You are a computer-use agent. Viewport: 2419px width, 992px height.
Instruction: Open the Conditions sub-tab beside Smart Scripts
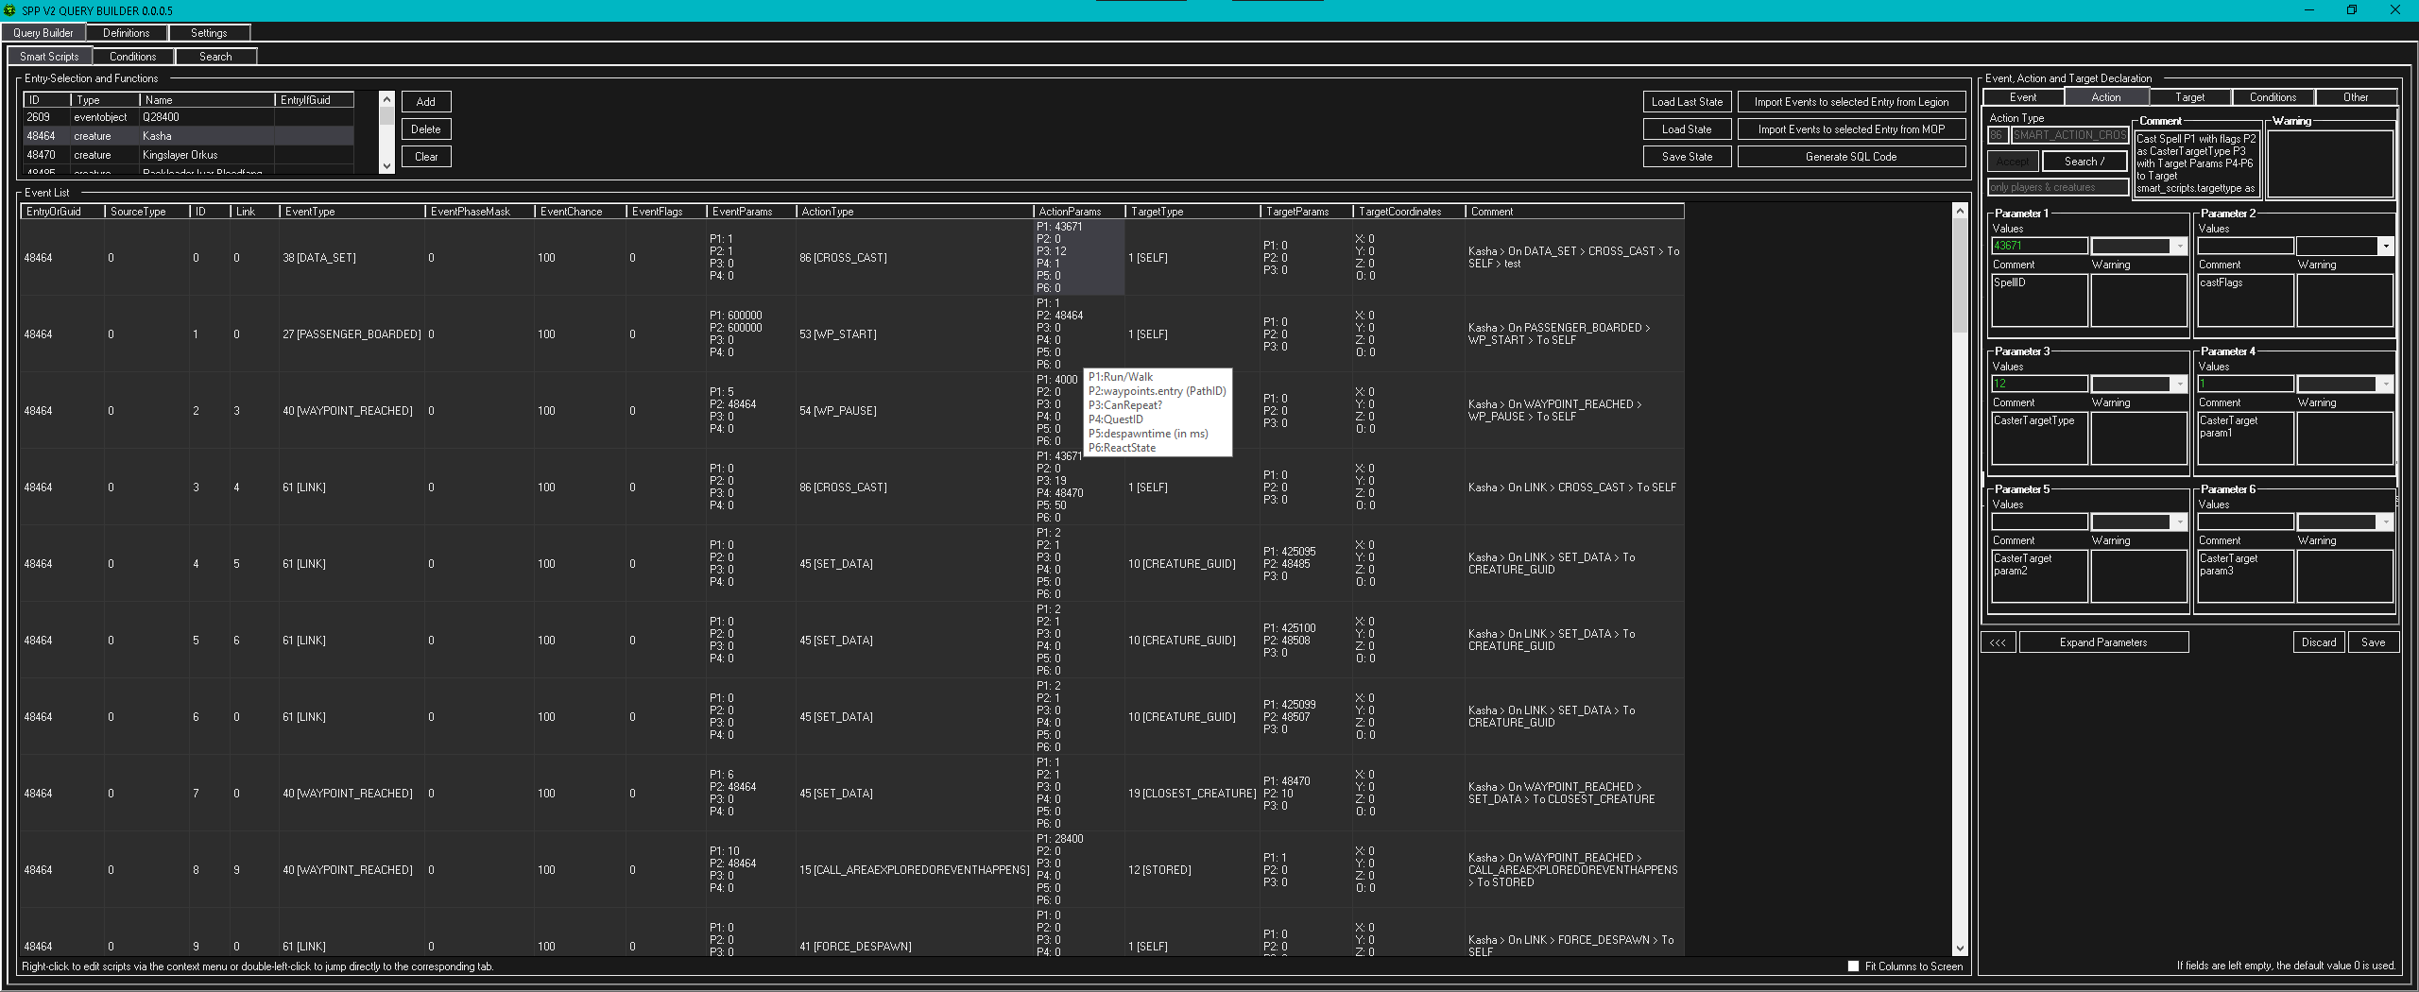tap(132, 57)
